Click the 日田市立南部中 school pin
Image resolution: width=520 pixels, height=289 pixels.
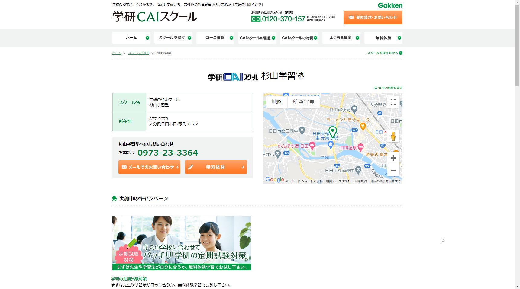[358, 170]
